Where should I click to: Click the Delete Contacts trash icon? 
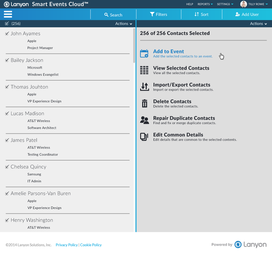145,103
